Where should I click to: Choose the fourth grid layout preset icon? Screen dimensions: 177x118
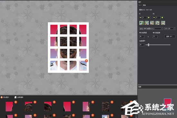tap(157, 23)
